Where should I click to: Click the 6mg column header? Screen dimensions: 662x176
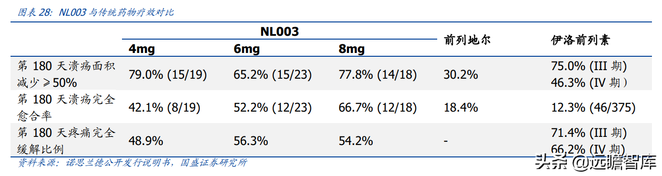click(246, 49)
